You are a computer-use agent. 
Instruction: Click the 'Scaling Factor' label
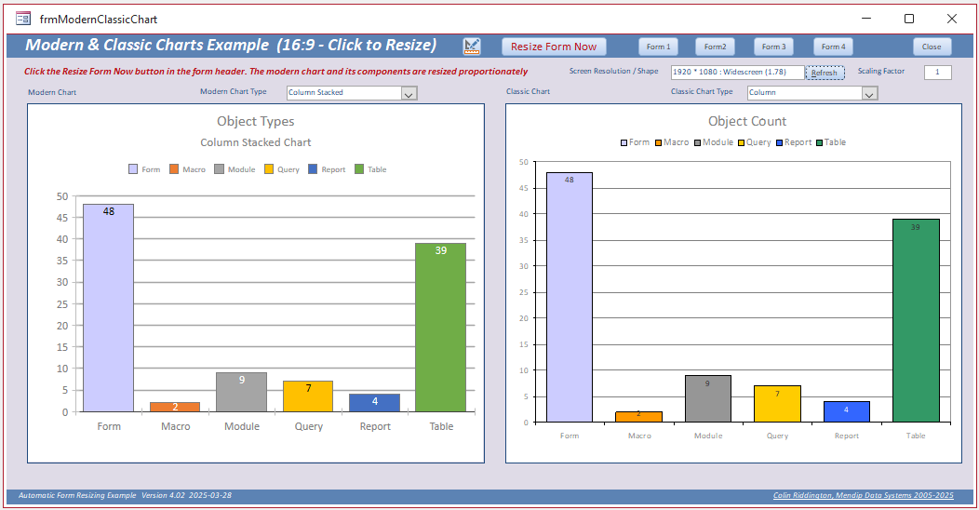(880, 71)
